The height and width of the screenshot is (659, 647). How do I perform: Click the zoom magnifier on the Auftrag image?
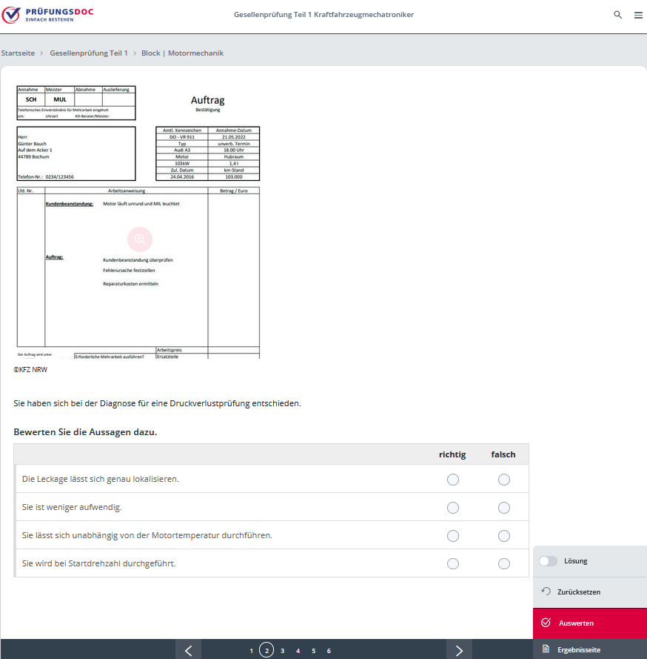tap(139, 239)
